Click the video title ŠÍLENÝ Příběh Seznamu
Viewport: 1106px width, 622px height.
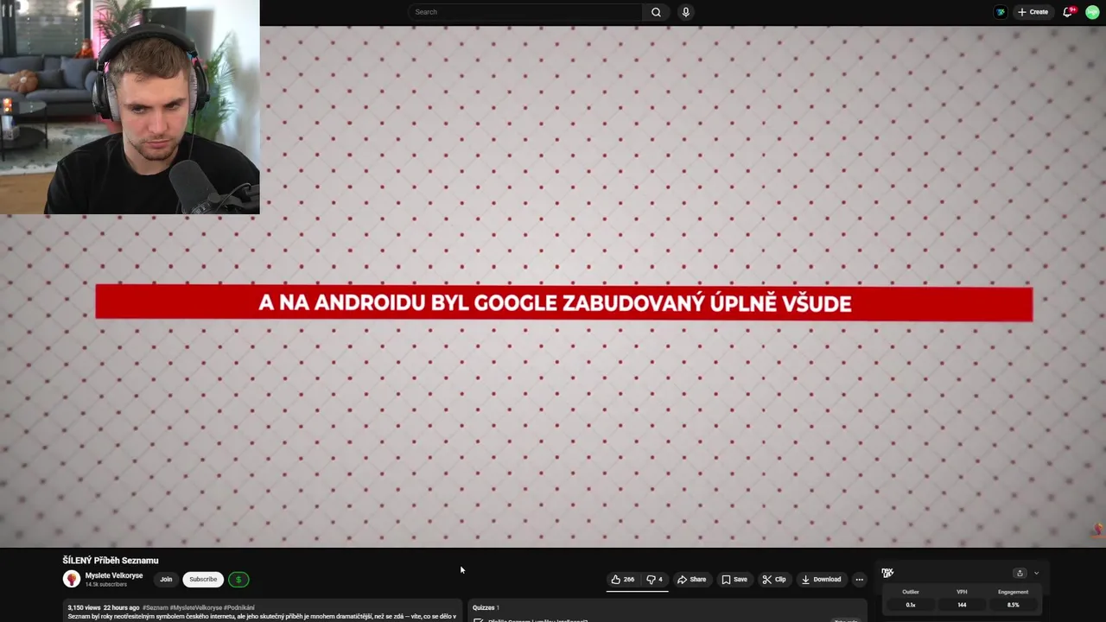tap(111, 561)
